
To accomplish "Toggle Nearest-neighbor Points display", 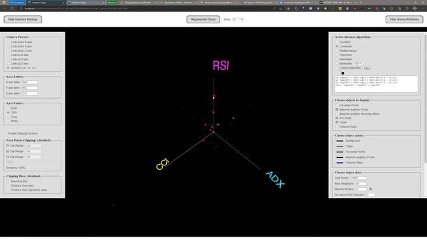I will 337,109.
